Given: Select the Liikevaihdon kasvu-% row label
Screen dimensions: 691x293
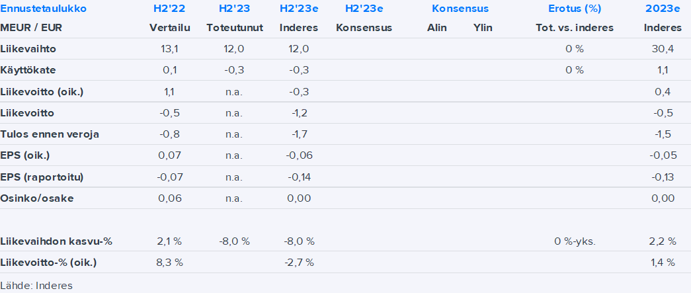Looking at the screenshot, I should point(56,241).
